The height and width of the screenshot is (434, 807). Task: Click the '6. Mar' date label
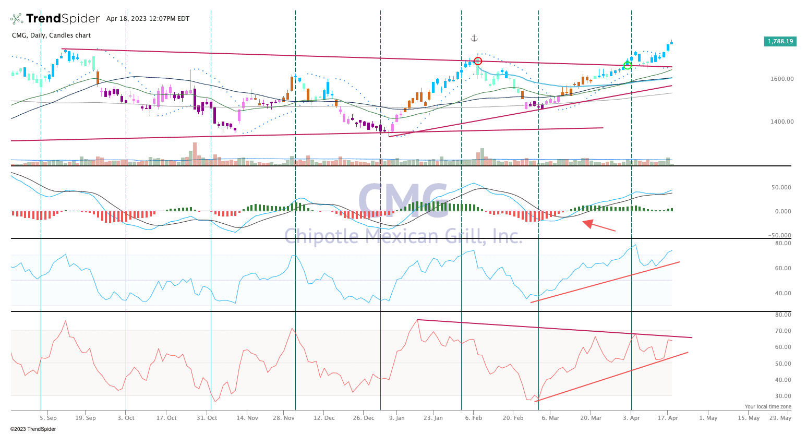click(x=550, y=418)
